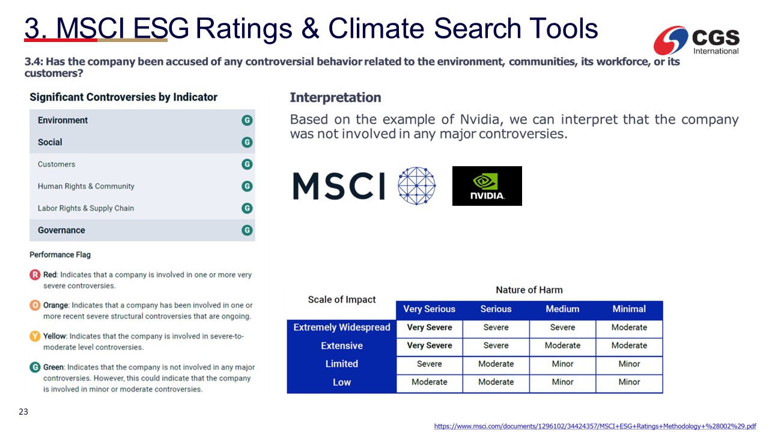Screen dimensions: 769x432
Task: Click the Extremely Widespread row header
Action: click(342, 328)
